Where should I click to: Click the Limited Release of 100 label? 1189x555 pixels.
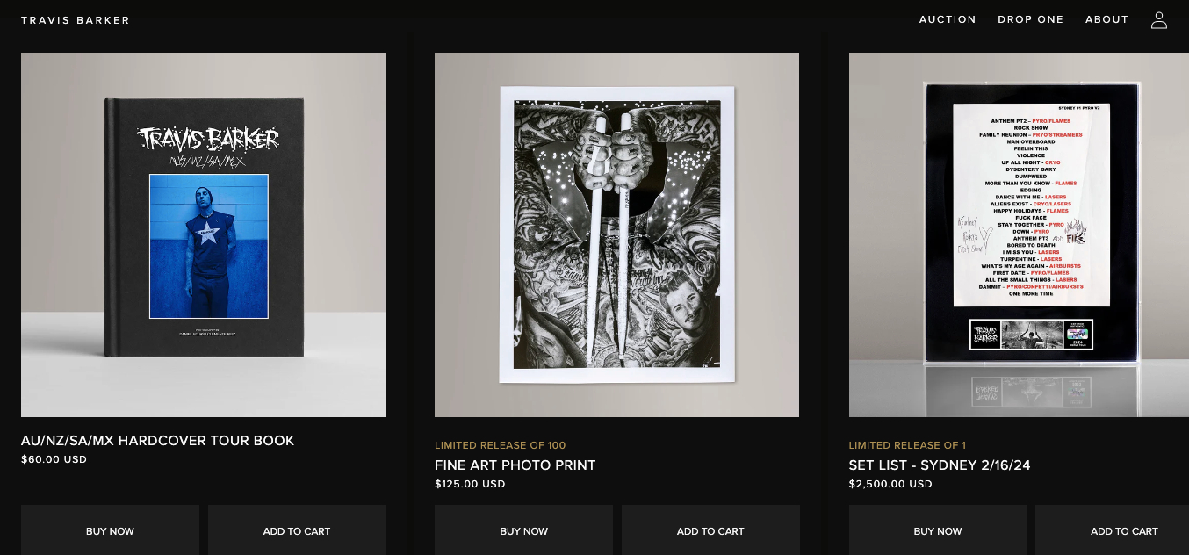501,445
